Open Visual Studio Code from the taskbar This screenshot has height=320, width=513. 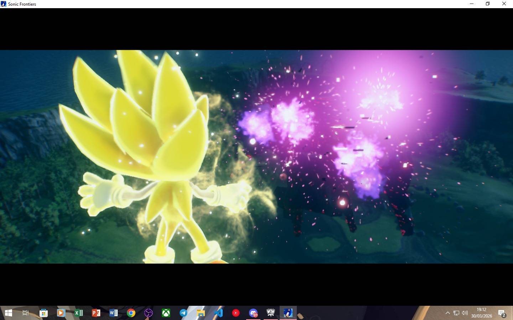pyautogui.click(x=218, y=313)
